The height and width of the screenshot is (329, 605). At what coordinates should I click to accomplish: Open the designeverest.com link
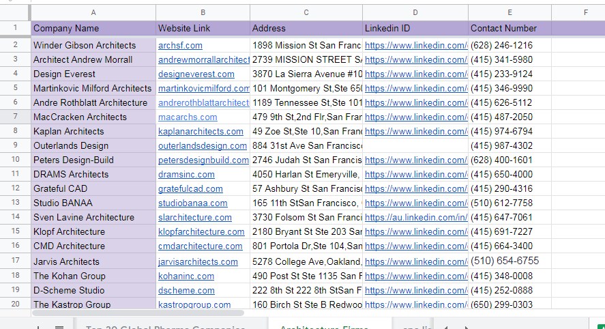point(196,74)
